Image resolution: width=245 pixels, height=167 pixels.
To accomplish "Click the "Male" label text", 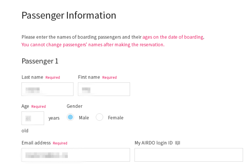I will (84, 118).
